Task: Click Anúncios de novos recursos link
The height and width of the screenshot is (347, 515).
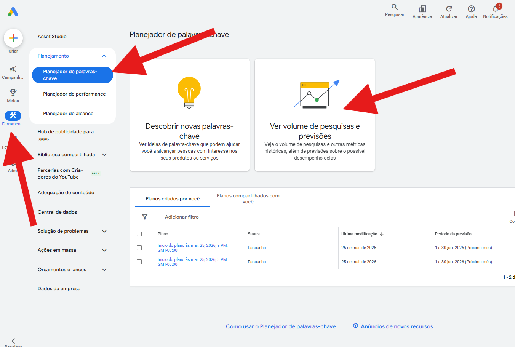Action: point(397,326)
